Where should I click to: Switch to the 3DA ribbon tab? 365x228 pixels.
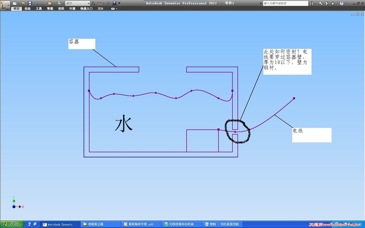(x=100, y=9)
